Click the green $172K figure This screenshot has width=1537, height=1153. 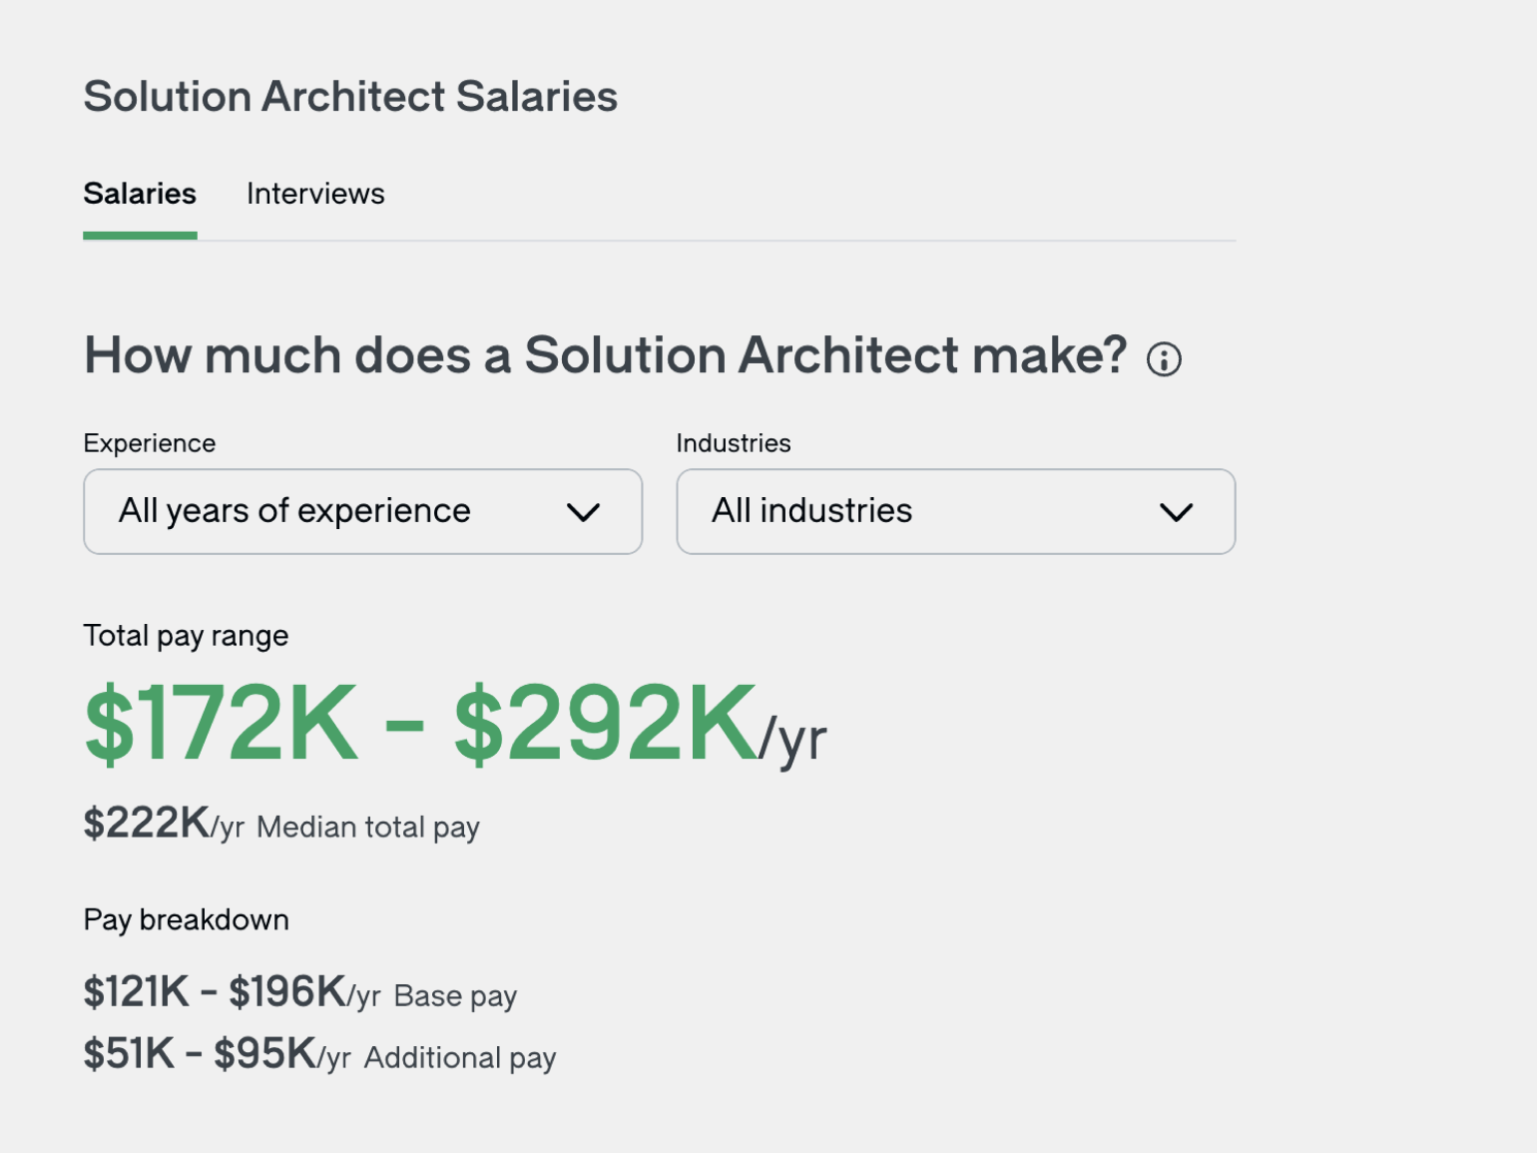pyautogui.click(x=221, y=723)
